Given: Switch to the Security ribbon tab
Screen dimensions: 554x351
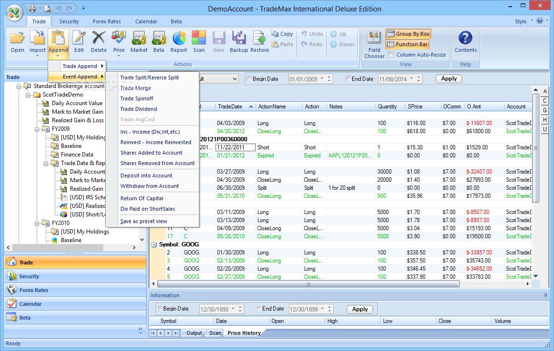Looking at the screenshot, I should tap(69, 21).
